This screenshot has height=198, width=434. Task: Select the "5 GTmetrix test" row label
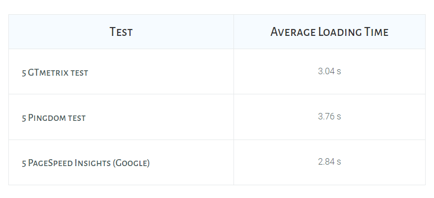pos(55,73)
